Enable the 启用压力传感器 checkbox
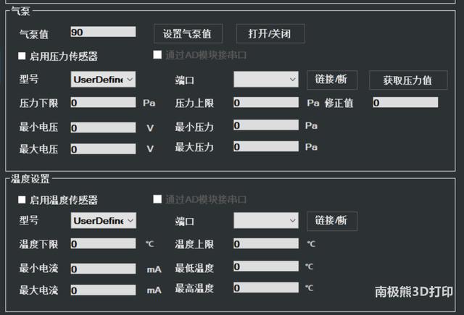464x315 pixels. point(22,56)
